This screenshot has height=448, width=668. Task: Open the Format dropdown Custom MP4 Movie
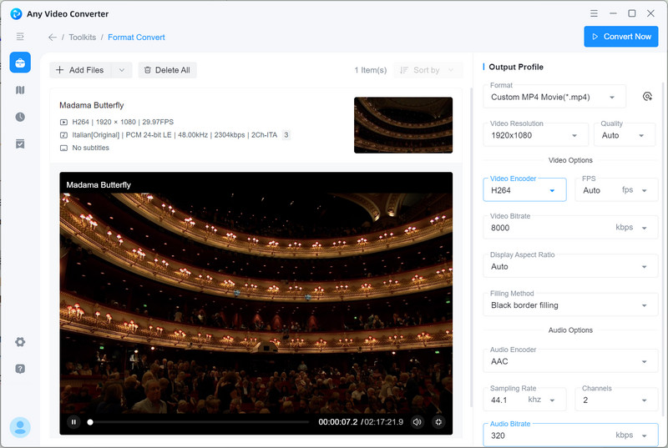tap(554, 97)
